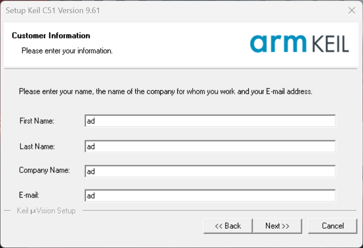Close the Setup Keil C51 window
Image resolution: width=363 pixels, height=248 pixels.
pyautogui.click(x=352, y=10)
